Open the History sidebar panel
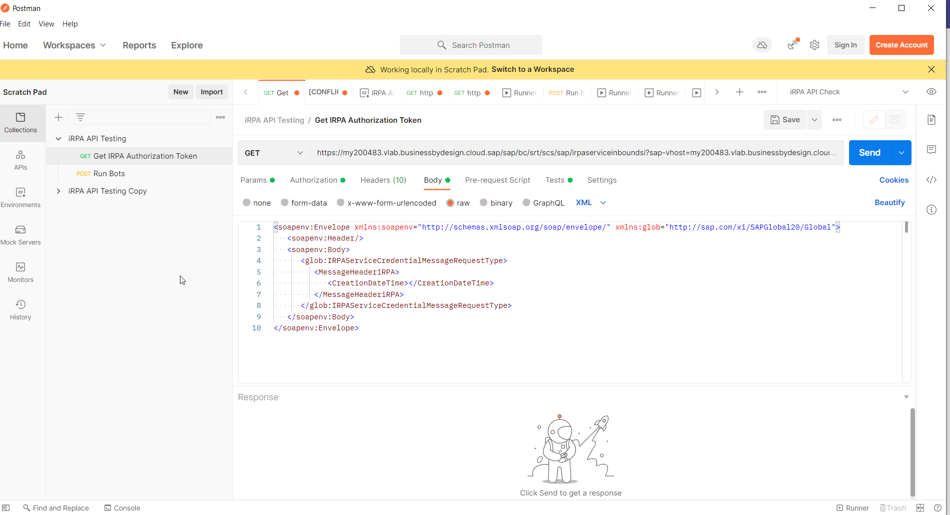 point(20,310)
